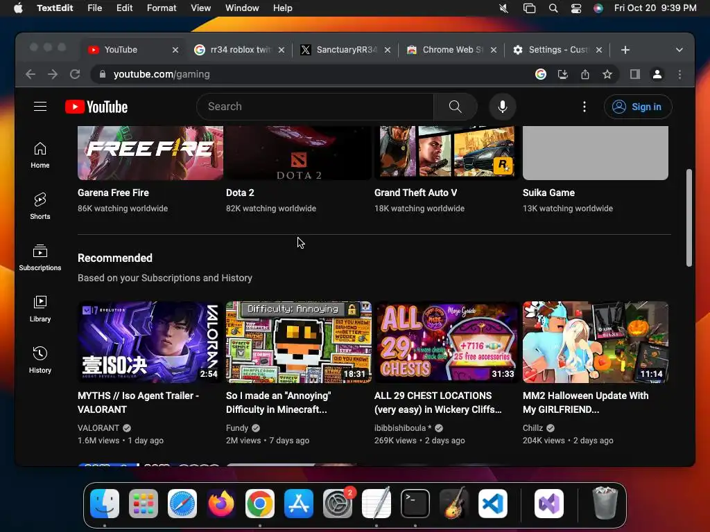Open Launchpad from the dock
Screen dimensions: 710x532
tap(144, 503)
